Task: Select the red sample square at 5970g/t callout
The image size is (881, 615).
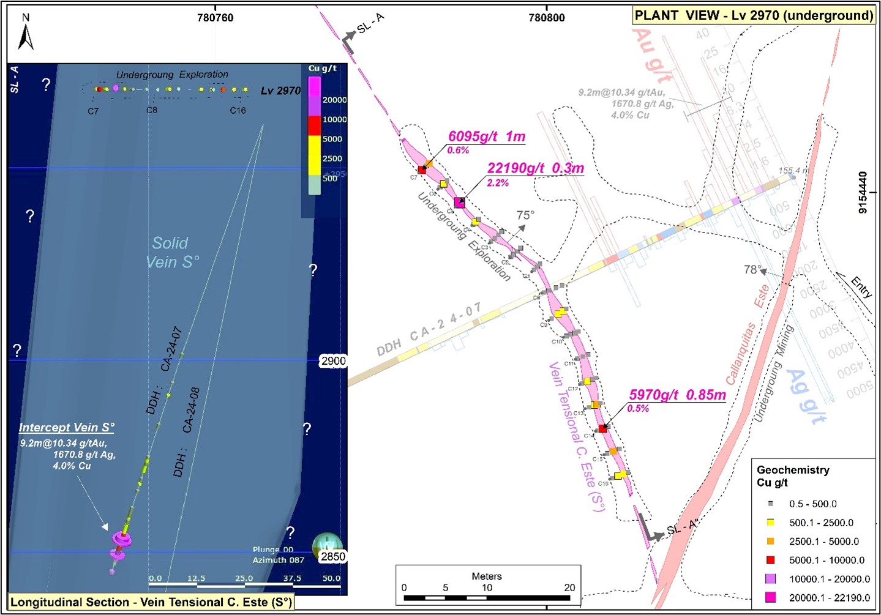Action: 603,428
